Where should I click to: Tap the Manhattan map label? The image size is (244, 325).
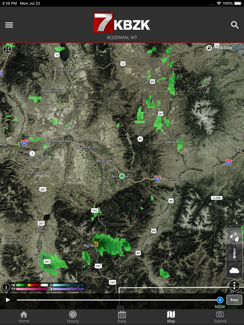pyautogui.click(x=87, y=147)
